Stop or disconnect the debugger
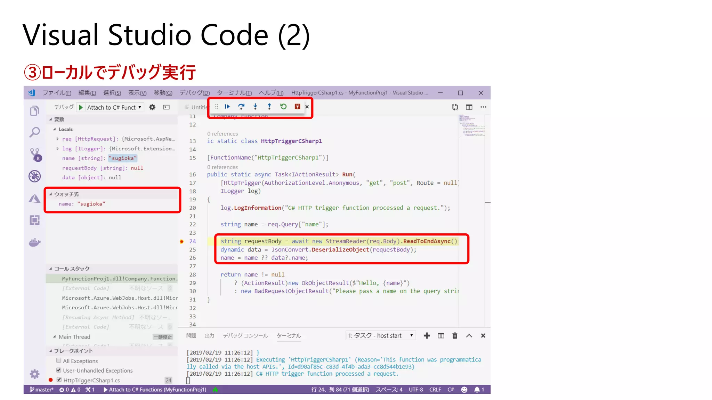The height and width of the screenshot is (400, 712). [297, 107]
